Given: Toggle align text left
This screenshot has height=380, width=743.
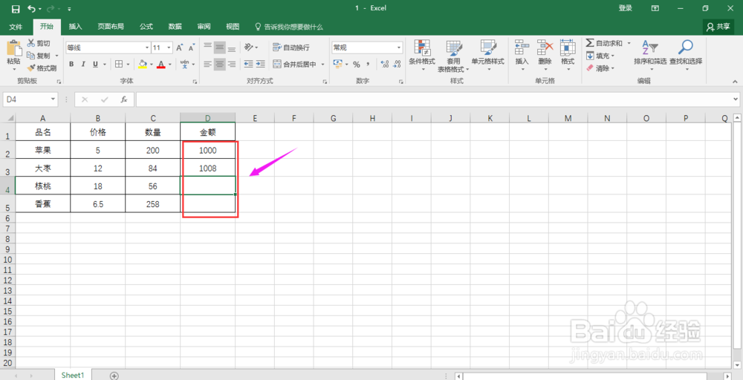Looking at the screenshot, I should (x=207, y=65).
